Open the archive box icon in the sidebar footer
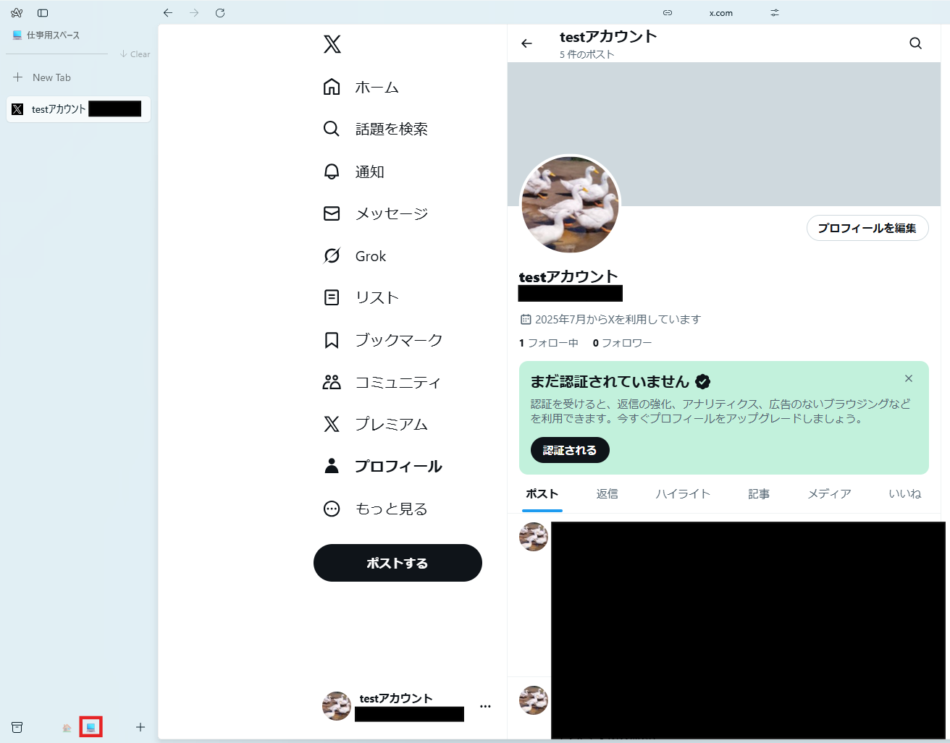950x743 pixels. [17, 727]
